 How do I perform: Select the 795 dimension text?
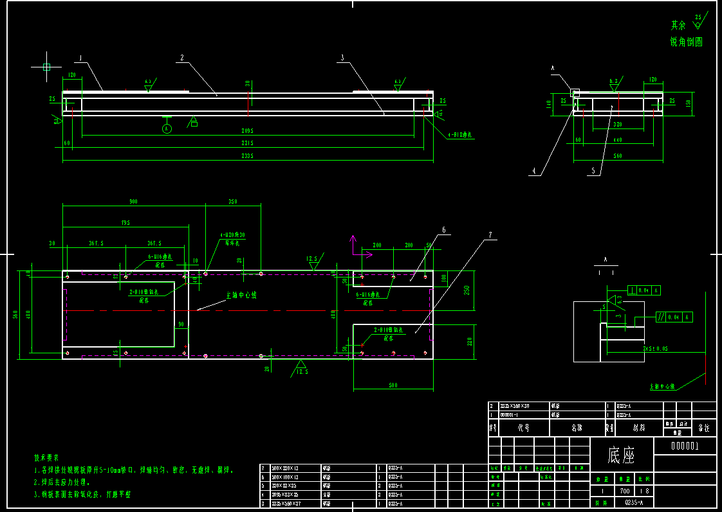click(x=125, y=223)
